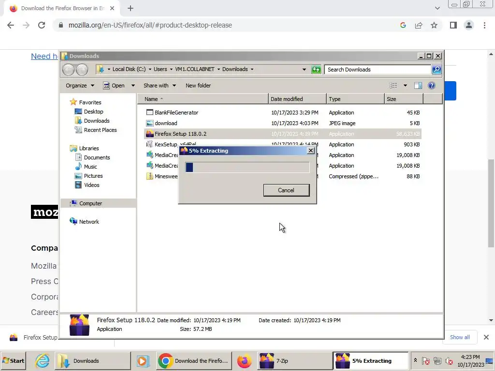
Task: Click the Search Downloads field
Action: [x=377, y=70]
